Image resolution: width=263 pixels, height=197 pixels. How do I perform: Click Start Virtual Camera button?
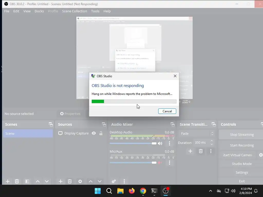[238, 155]
